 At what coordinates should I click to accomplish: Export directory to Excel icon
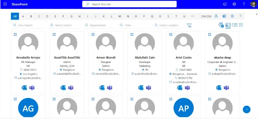pos(224,16)
